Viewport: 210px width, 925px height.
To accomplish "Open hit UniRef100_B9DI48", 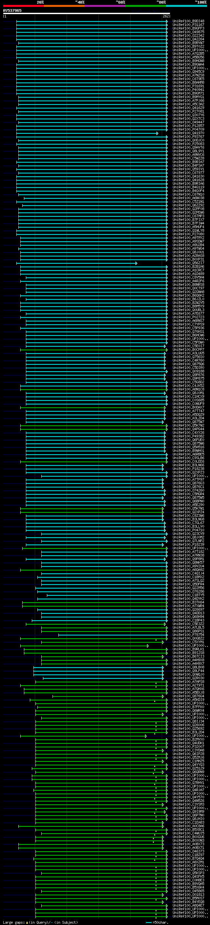I will [188, 21].
